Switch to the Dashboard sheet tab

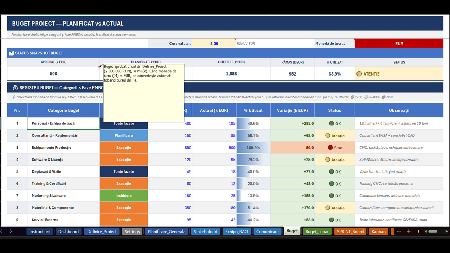[69, 231]
